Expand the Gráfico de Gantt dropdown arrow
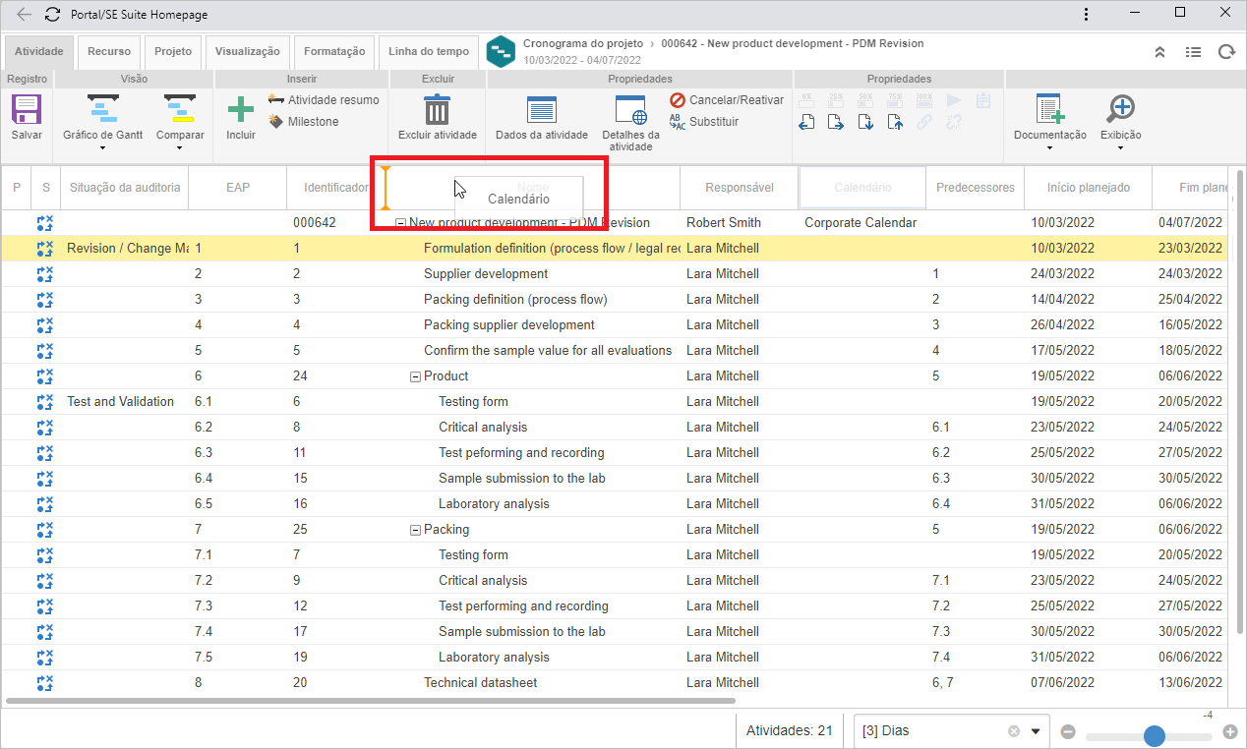 tap(102, 149)
